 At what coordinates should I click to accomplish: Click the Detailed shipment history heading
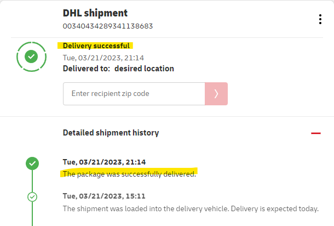(x=111, y=133)
